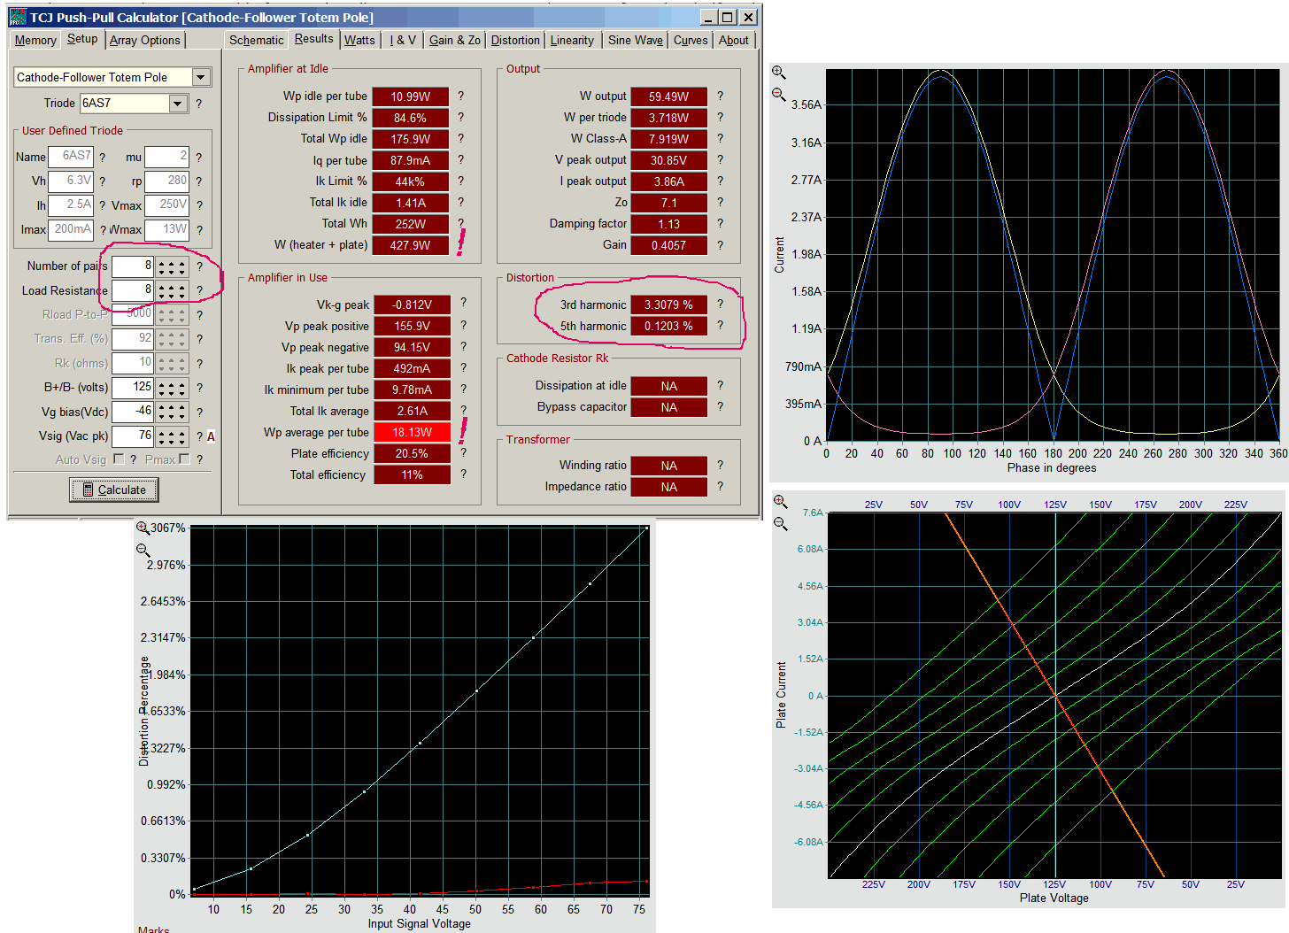Open help for Dissipation Limit %

[460, 117]
